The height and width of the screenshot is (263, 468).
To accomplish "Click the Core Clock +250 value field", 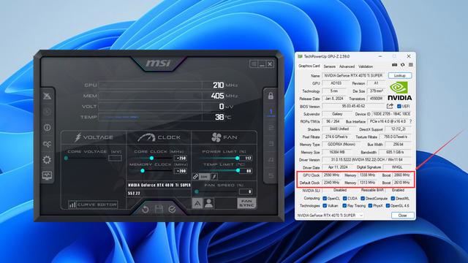I will click(181, 158).
